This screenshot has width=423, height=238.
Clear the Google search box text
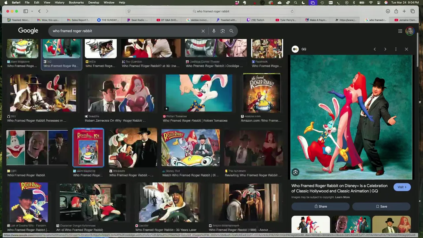203,31
